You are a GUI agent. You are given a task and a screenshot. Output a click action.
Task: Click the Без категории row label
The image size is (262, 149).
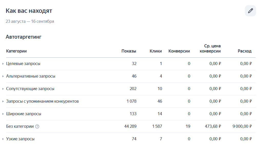click(20, 126)
